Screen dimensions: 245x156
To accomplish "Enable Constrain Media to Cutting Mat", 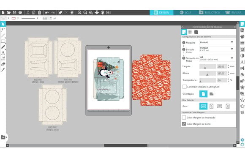I will click(184, 87).
